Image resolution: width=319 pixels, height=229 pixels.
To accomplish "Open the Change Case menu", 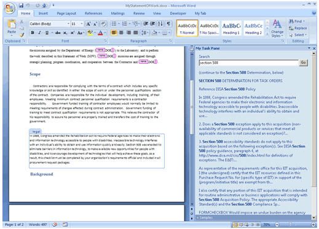I will (80, 33).
